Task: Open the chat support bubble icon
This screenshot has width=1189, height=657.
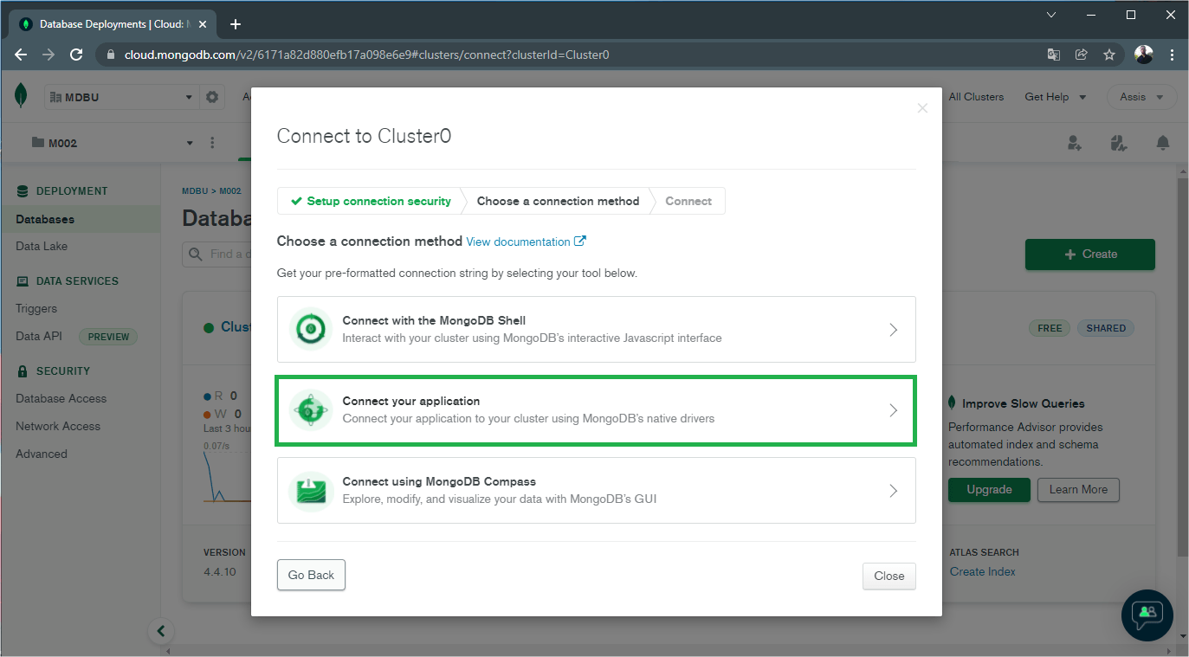Action: 1147,615
